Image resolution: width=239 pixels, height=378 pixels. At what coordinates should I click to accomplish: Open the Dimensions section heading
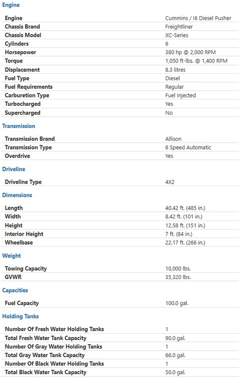click(17, 195)
